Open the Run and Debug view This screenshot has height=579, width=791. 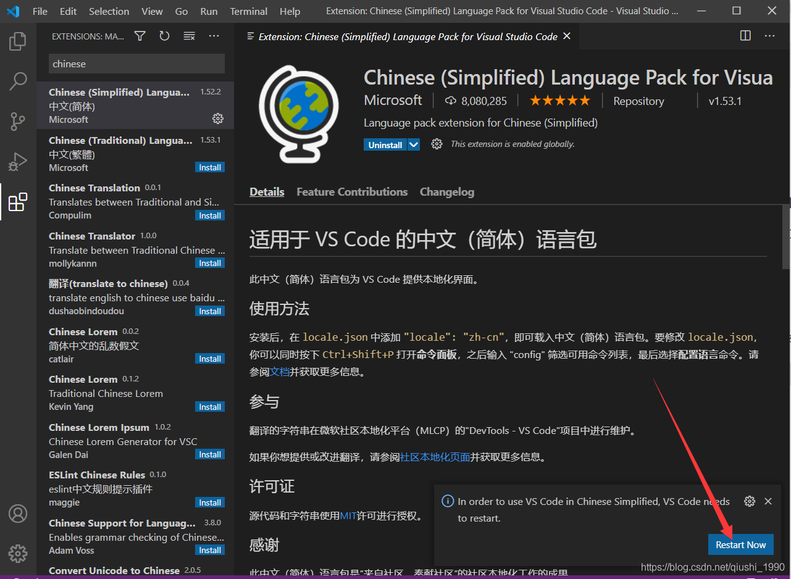pos(18,161)
